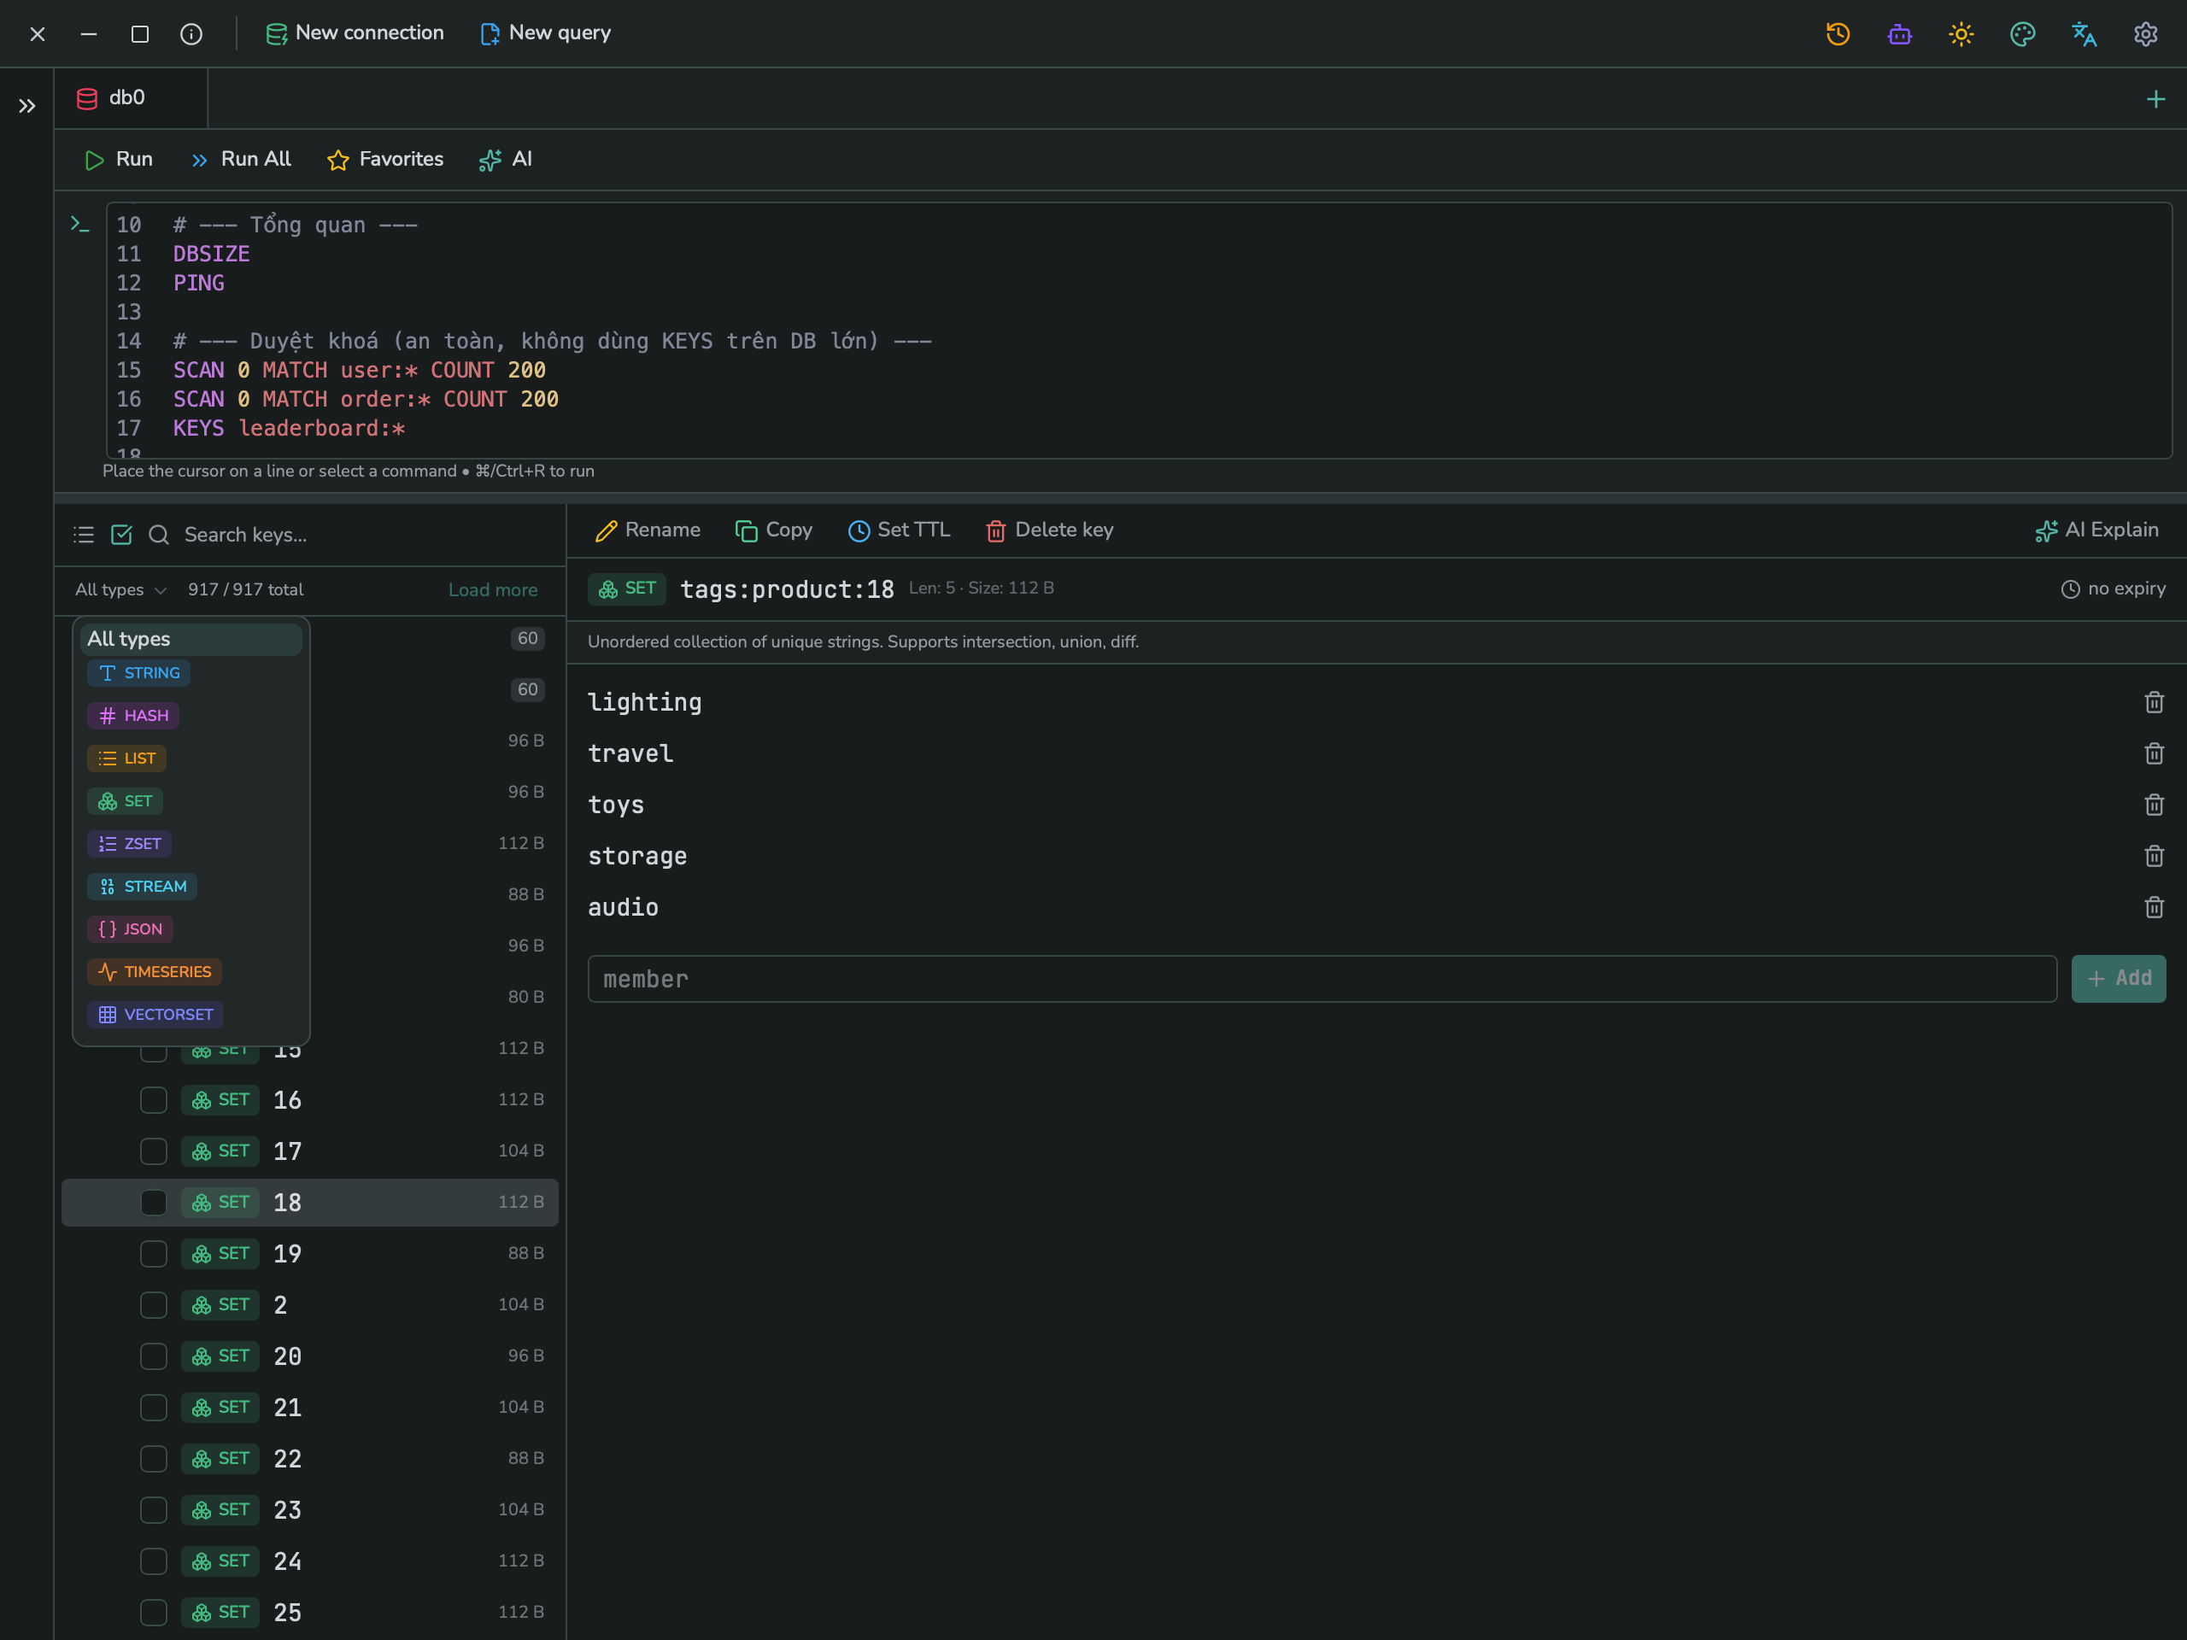
Task: Check the box for SET key 21
Action: point(153,1408)
